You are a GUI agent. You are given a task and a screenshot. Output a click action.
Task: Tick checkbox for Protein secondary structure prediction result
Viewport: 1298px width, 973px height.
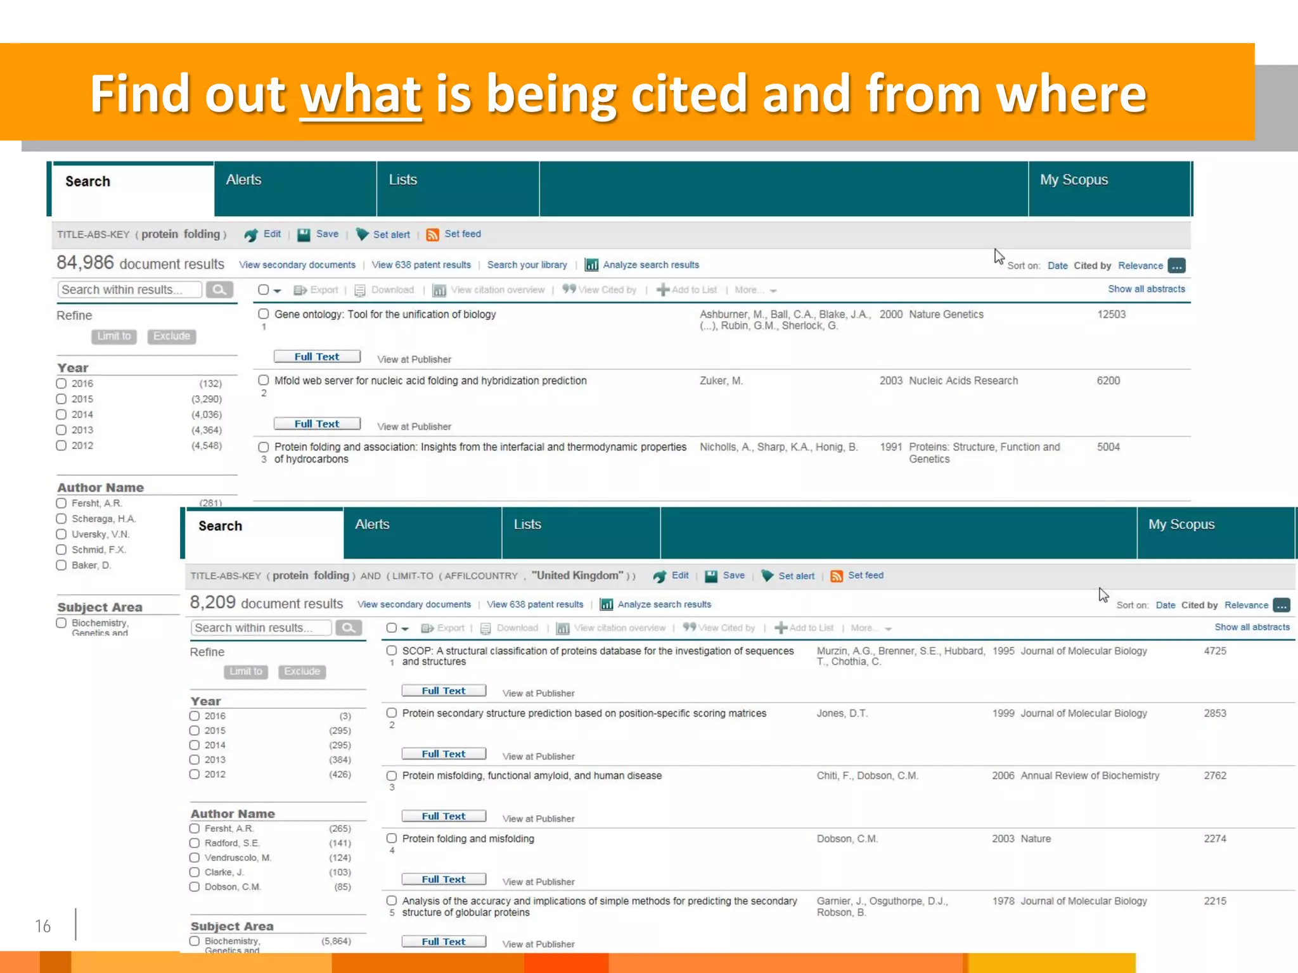392,713
